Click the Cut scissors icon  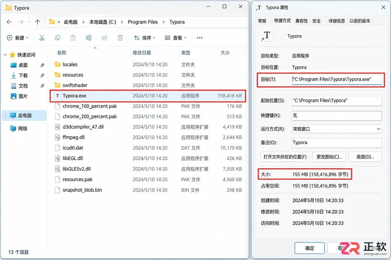coord(42,38)
